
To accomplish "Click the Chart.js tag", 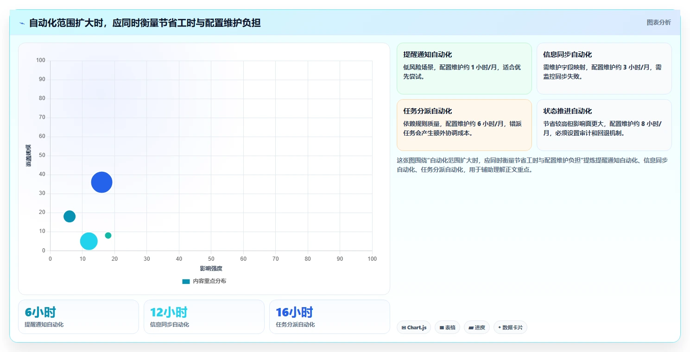I will (x=414, y=327).
